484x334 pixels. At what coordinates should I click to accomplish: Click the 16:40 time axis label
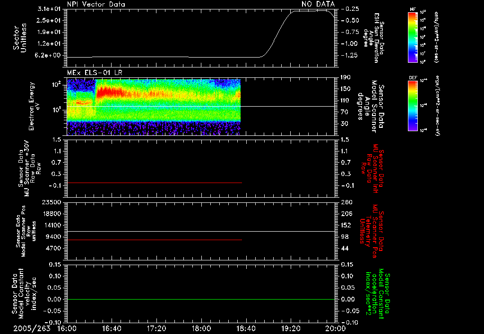point(112,328)
